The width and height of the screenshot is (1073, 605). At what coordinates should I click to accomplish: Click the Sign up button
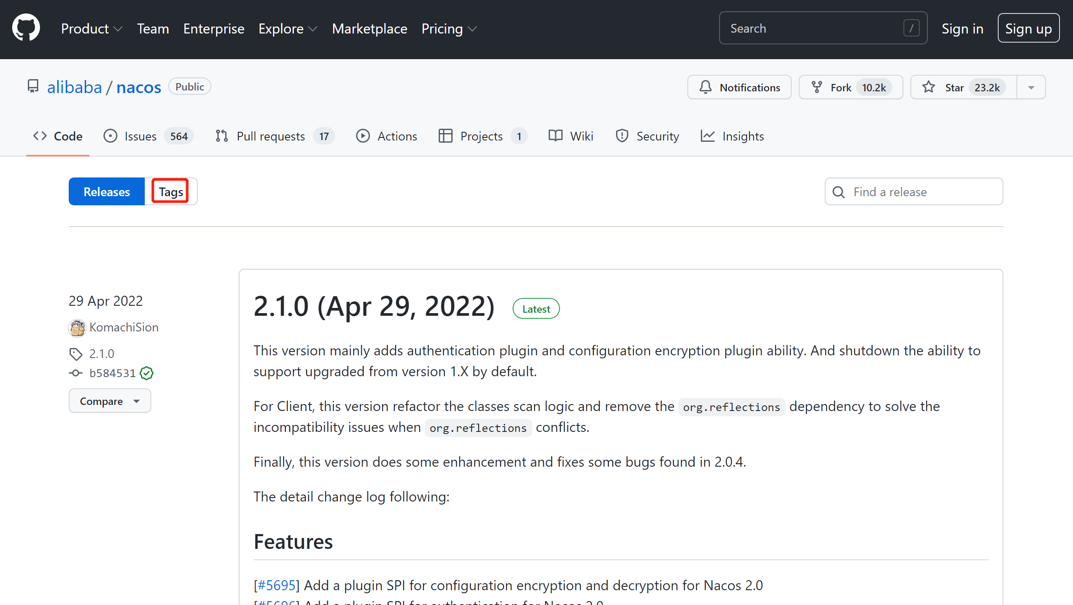(1028, 28)
